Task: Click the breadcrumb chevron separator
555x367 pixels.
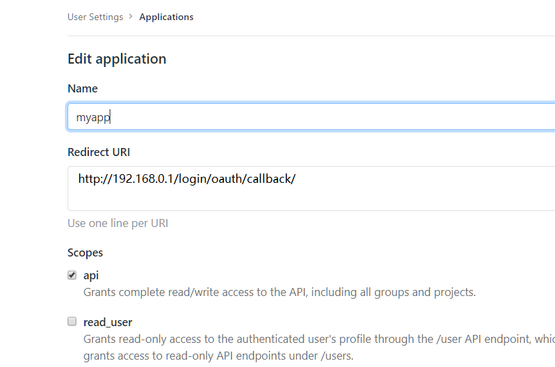Action: [x=131, y=17]
